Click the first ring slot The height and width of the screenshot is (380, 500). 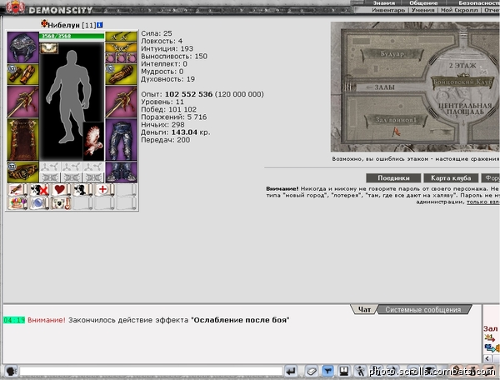(x=111, y=58)
